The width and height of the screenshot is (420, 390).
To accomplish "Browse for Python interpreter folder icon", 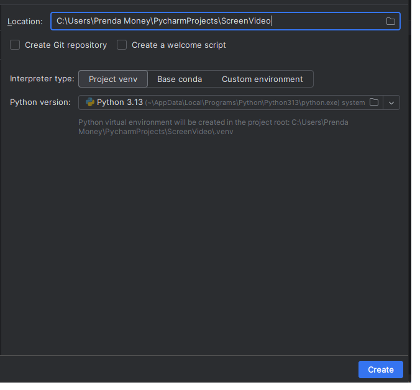I will click(x=373, y=102).
